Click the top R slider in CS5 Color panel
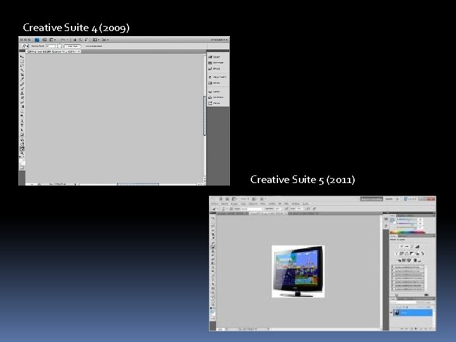This screenshot has width=456, height=342. (407, 220)
